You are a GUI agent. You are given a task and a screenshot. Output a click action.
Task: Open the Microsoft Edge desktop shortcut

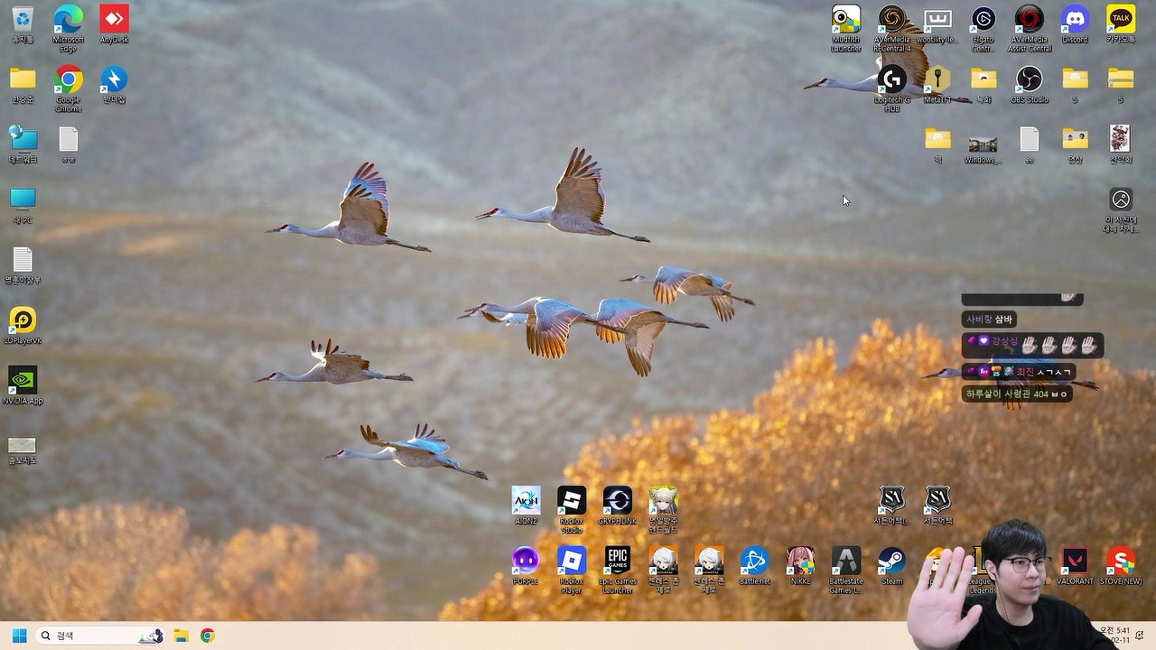tap(68, 20)
